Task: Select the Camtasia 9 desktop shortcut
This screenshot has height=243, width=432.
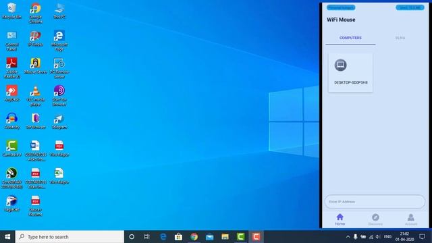Action: coord(11,148)
